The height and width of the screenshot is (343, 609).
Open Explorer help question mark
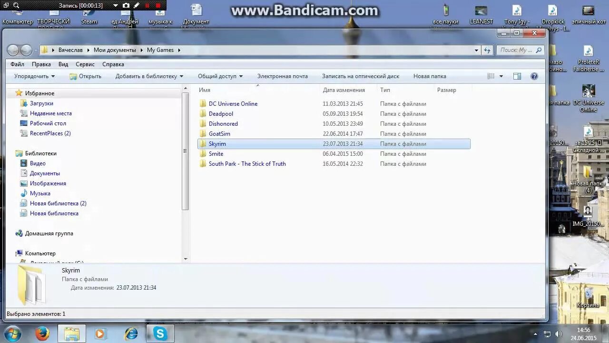click(x=534, y=76)
